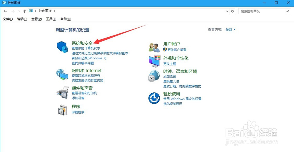Open the 文件(F) menu
Screen dimensions: 294x152
8,19
